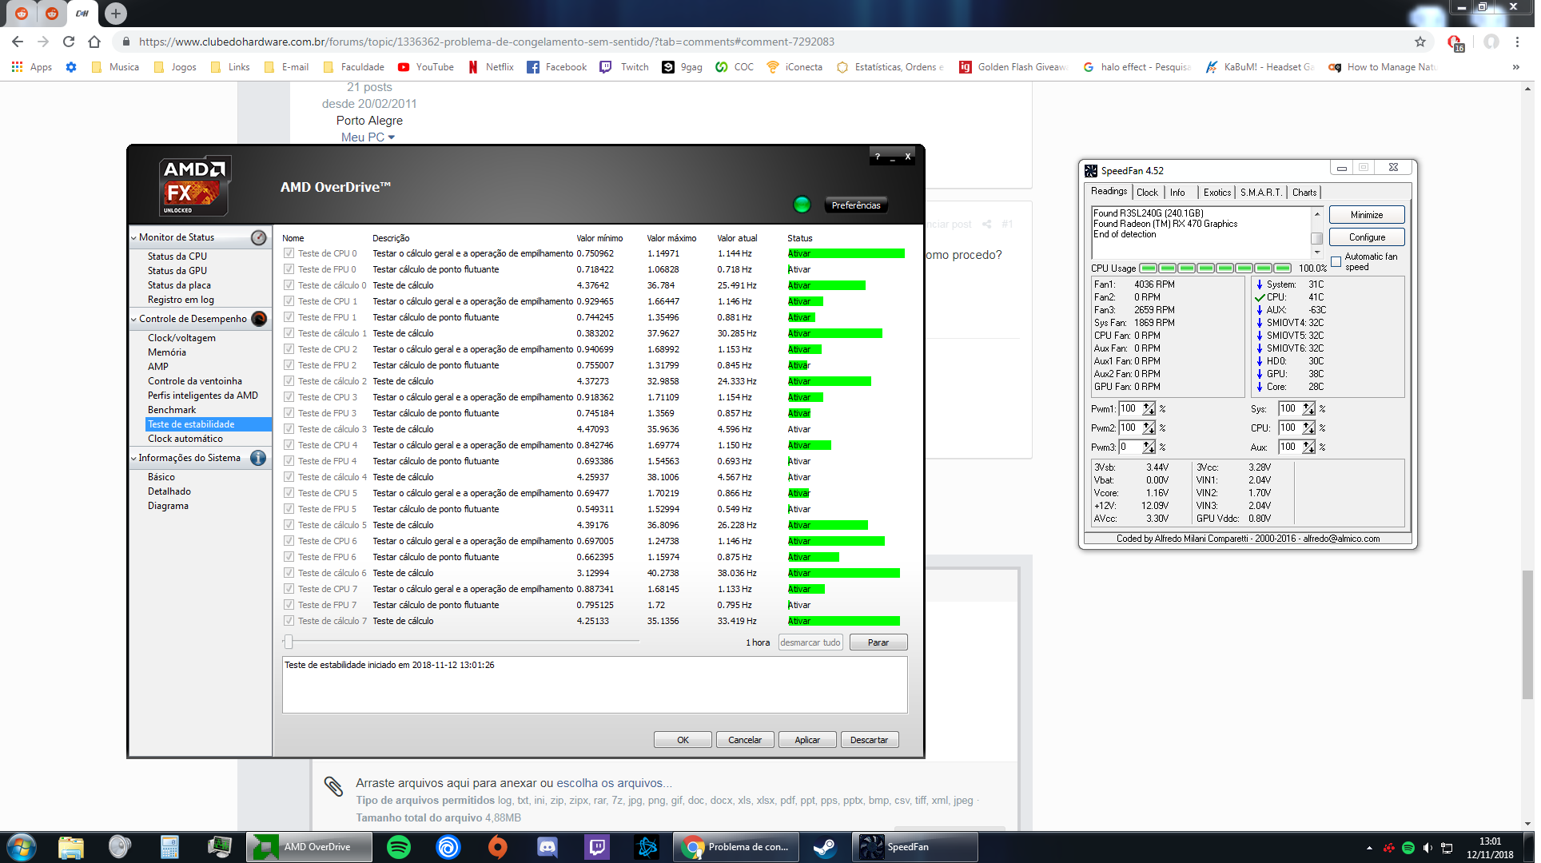Click the paperclip attach files icon
Viewport: 1541px width, 863px height.
333,786
